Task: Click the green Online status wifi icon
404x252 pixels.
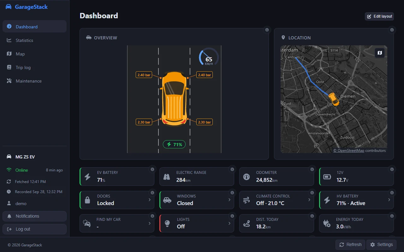Action: click(9, 170)
